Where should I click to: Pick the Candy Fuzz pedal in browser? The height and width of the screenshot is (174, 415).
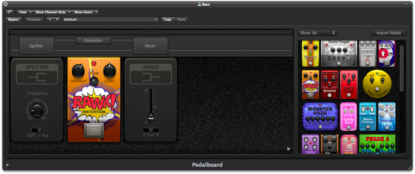click(349, 117)
